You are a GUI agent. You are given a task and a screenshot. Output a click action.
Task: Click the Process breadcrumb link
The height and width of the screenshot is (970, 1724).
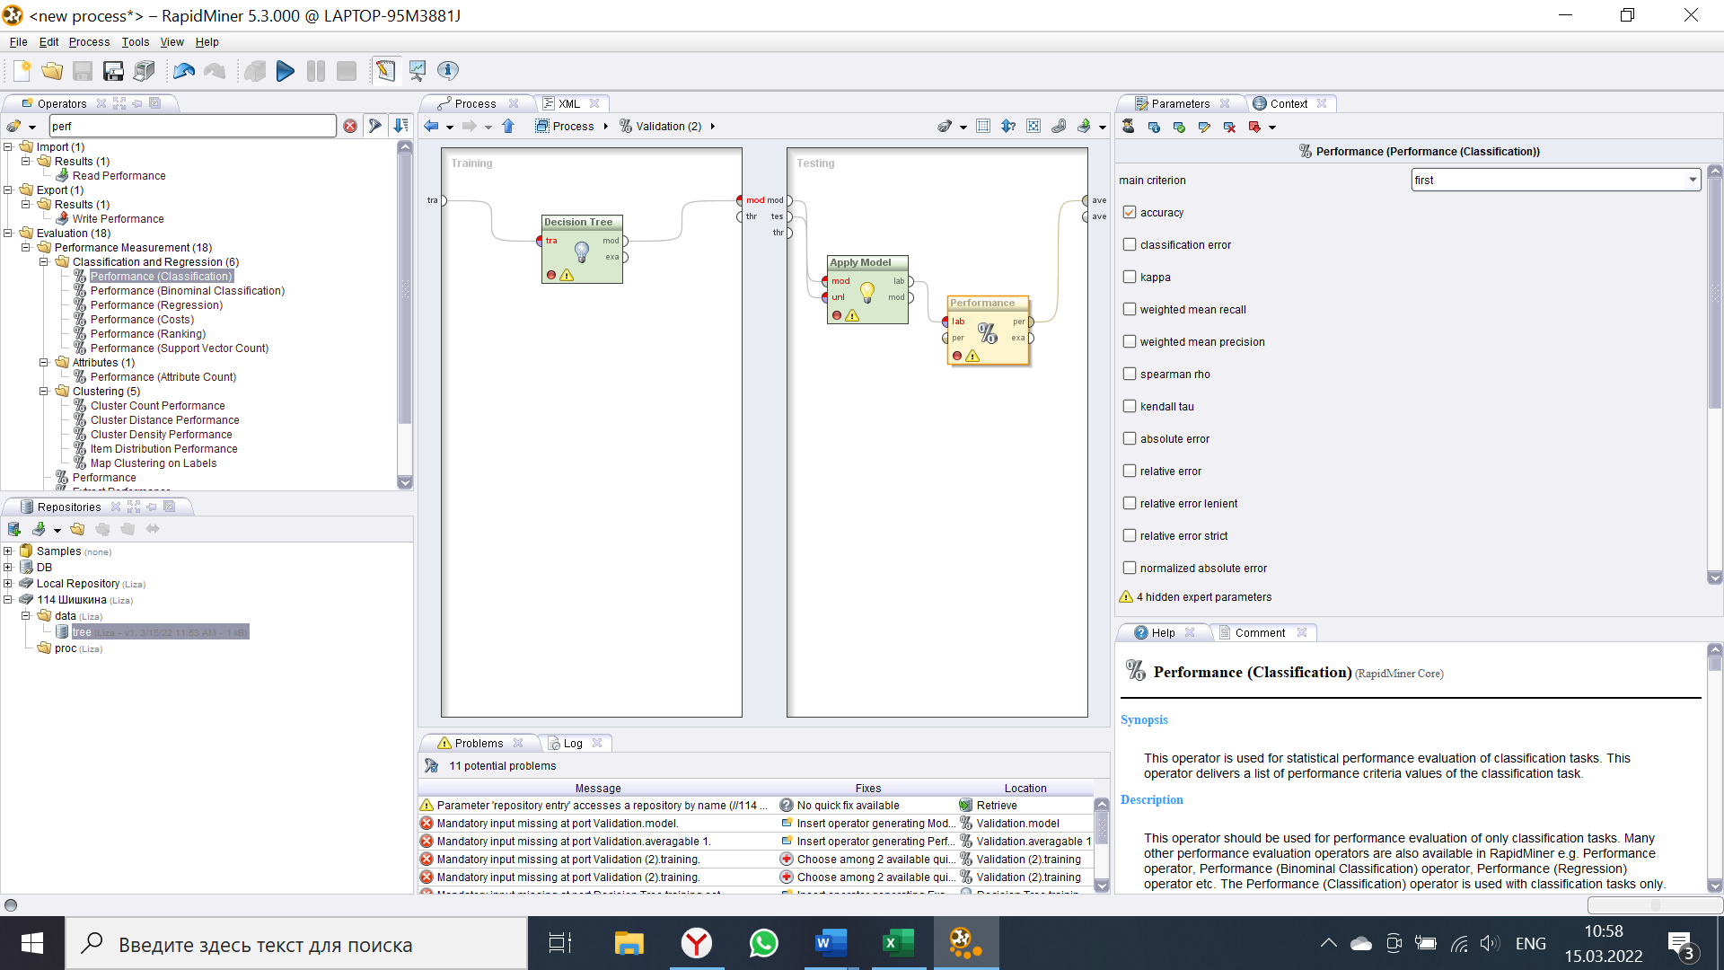pos(572,127)
